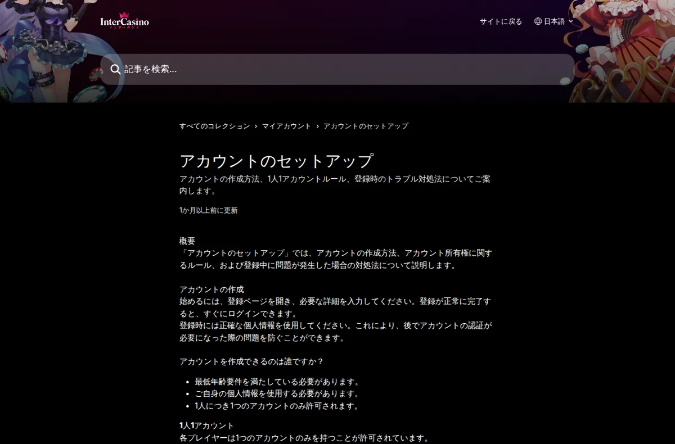This screenshot has height=444, width=675.
Task: Focus the 記事を検索 search field
Action: (337, 69)
